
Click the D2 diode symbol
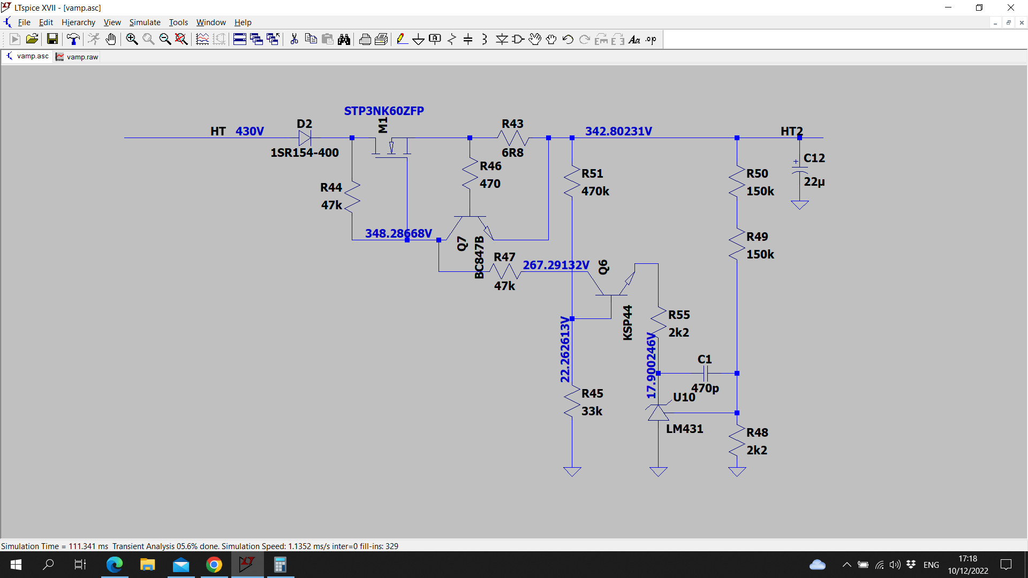tap(305, 138)
